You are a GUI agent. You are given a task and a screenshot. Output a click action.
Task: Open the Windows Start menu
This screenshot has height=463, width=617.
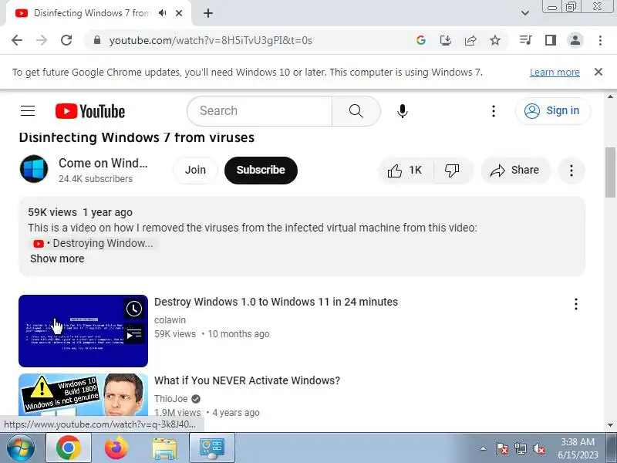pos(21,448)
